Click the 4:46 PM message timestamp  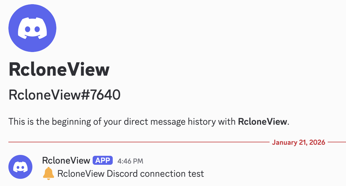coord(130,161)
